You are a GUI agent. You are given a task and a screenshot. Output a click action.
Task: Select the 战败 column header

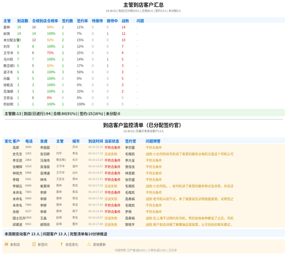(x=125, y=21)
